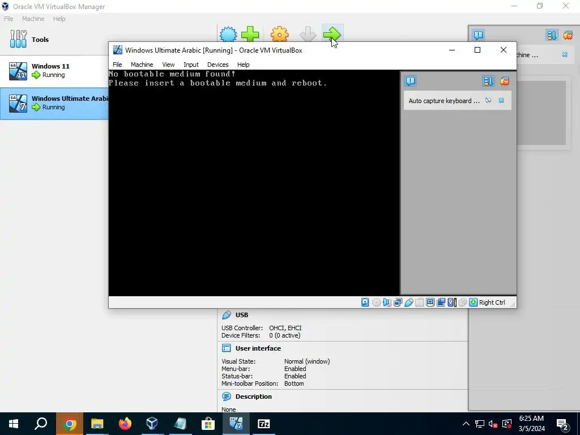Click the grey down-arrow Discard toolbar icon

coord(308,35)
